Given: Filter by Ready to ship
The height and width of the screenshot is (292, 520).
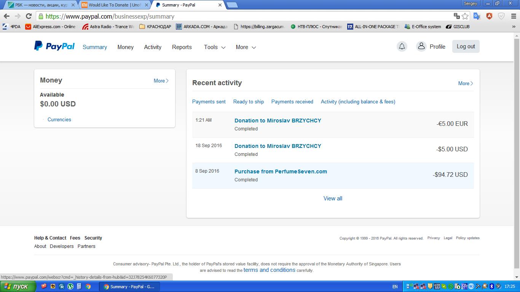Looking at the screenshot, I should (249, 102).
